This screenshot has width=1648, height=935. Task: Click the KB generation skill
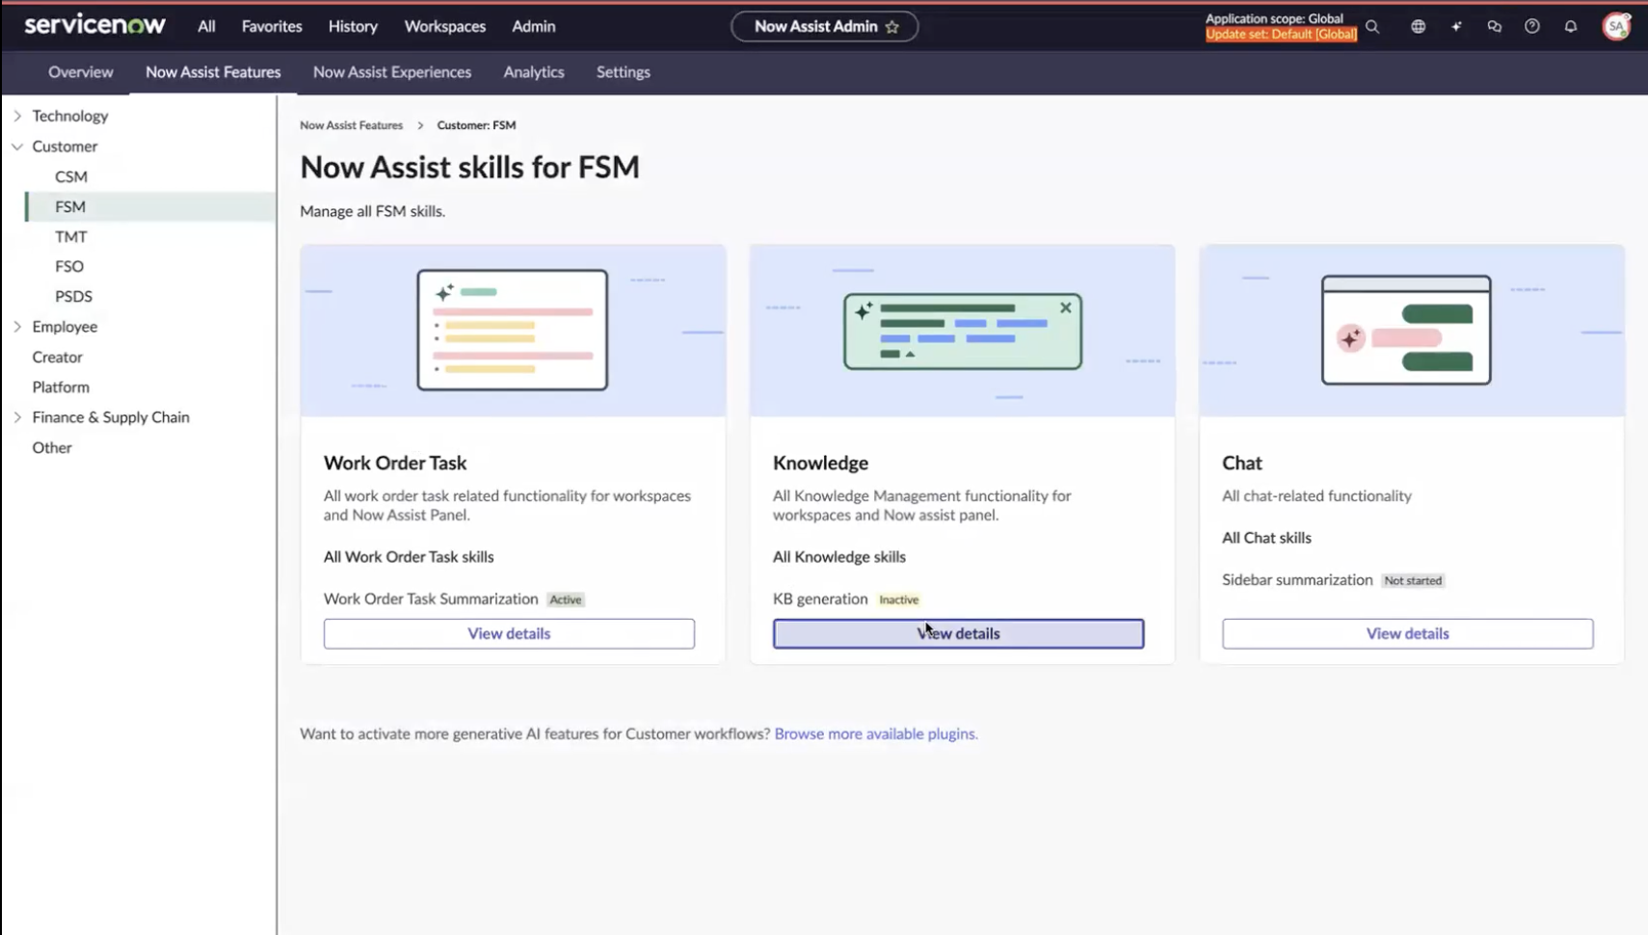click(x=820, y=599)
